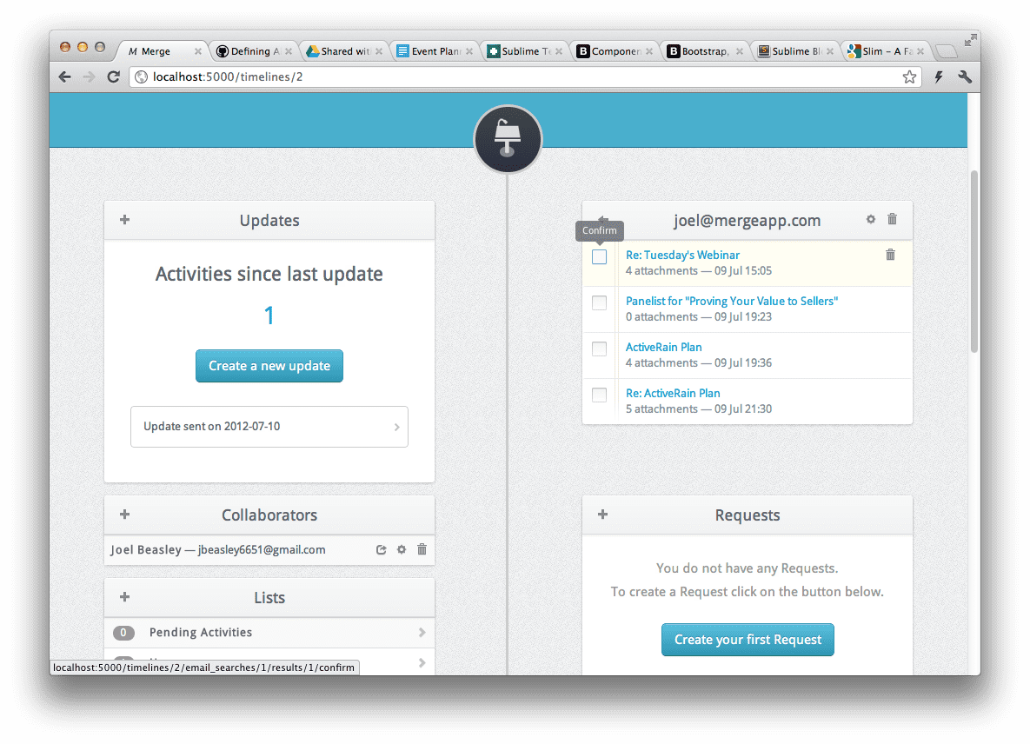The image size is (1030, 744).
Task: Open settings gear for joel@mergeapp.com panel
Action: coord(871,220)
